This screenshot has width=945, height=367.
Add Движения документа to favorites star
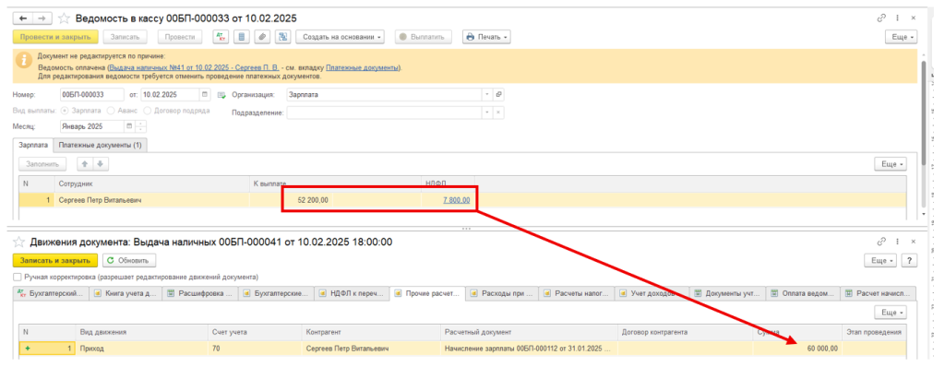pos(18,243)
